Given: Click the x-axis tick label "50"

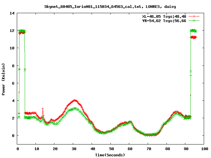Looking at the screenshot, I should coord(111,149).
